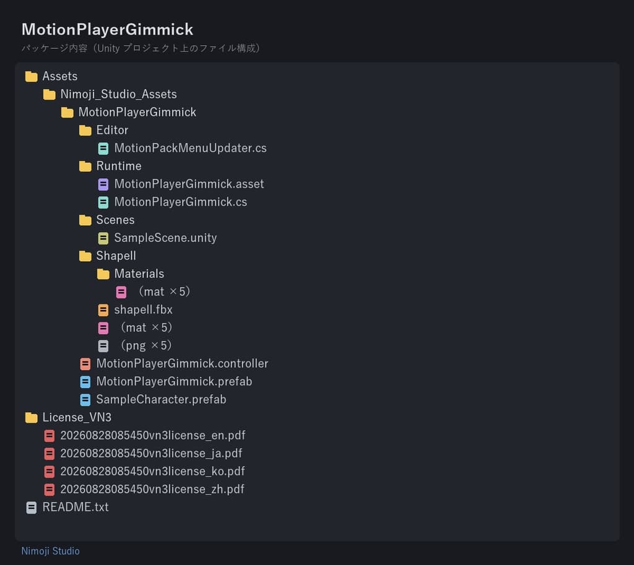The width and height of the screenshot is (634, 565).
Task: Click the MotionPlayerGimmick.controller file icon
Action: [x=85, y=364]
